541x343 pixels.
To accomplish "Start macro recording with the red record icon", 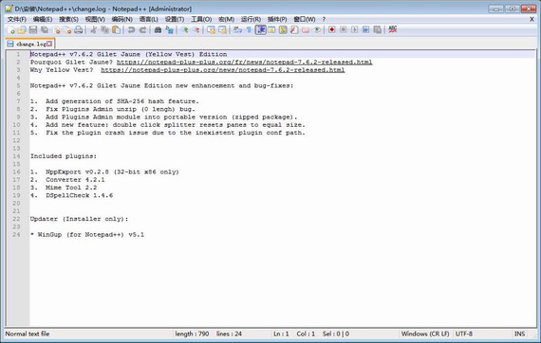I will pyautogui.click(x=332, y=30).
